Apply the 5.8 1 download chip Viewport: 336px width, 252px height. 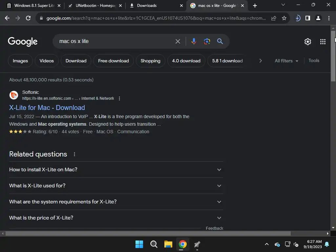227,61
